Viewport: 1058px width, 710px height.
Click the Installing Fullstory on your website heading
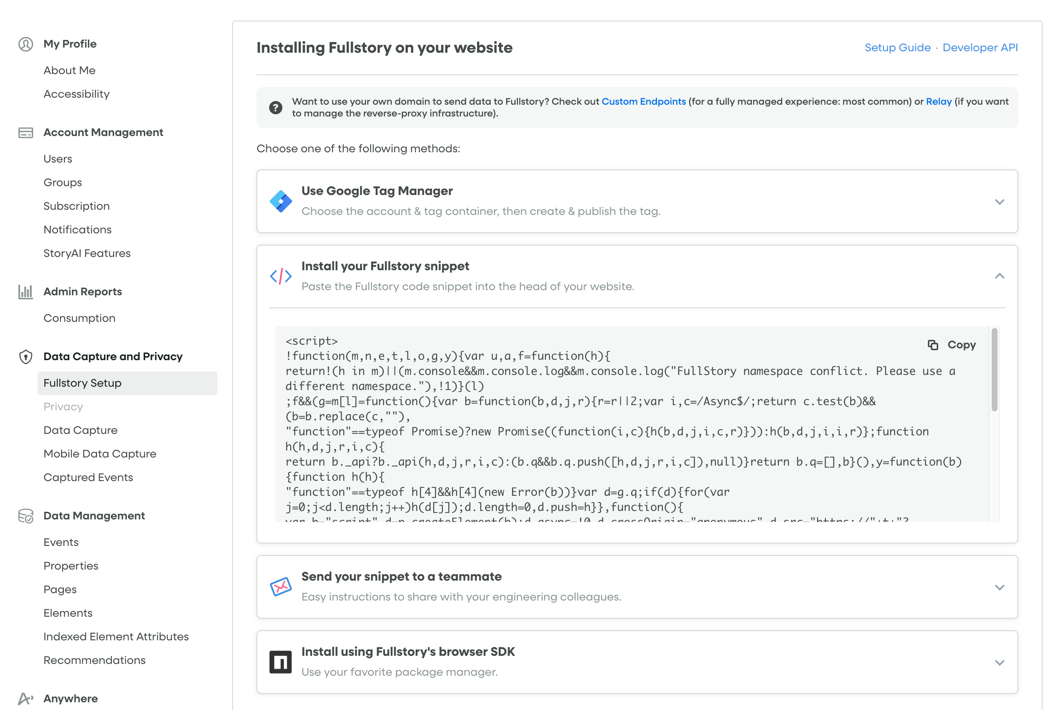pos(384,48)
